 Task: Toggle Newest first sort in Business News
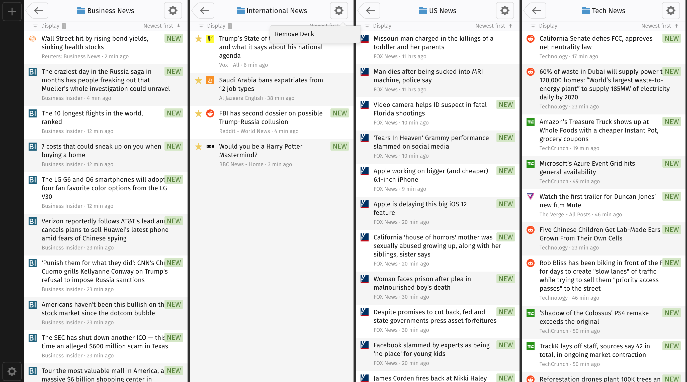tap(162, 26)
